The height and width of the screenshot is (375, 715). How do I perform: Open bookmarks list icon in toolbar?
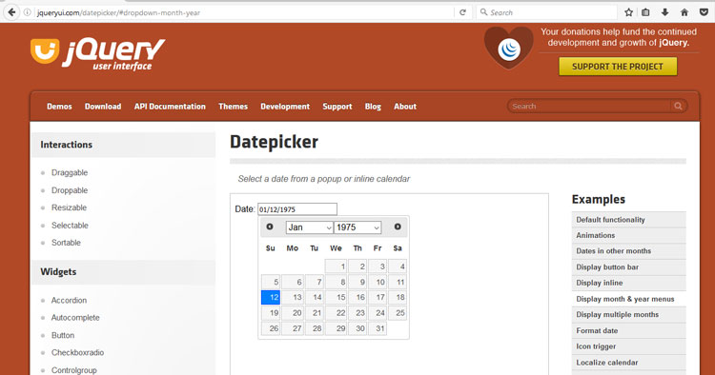click(x=645, y=12)
